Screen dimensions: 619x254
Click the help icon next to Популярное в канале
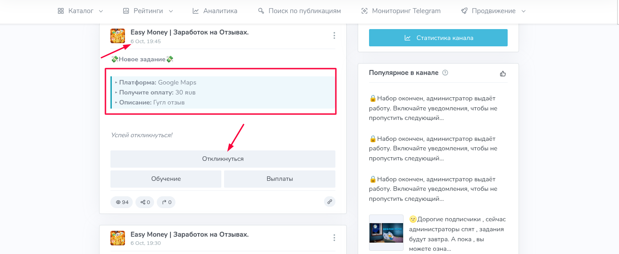(x=445, y=73)
